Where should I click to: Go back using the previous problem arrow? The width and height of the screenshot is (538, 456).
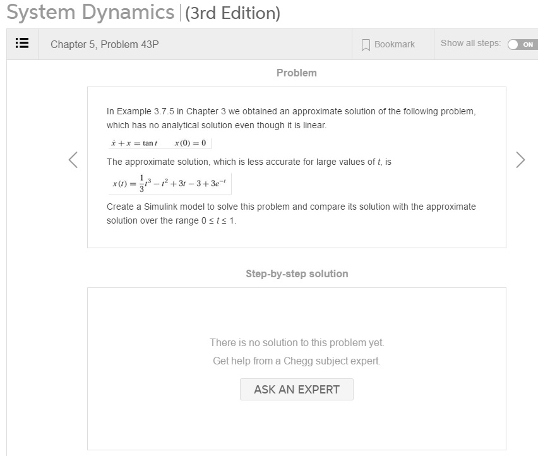coord(73,161)
